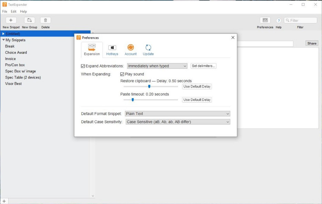The height and width of the screenshot is (204, 322).
Task: Click the Delete trash icon
Action: click(46, 20)
